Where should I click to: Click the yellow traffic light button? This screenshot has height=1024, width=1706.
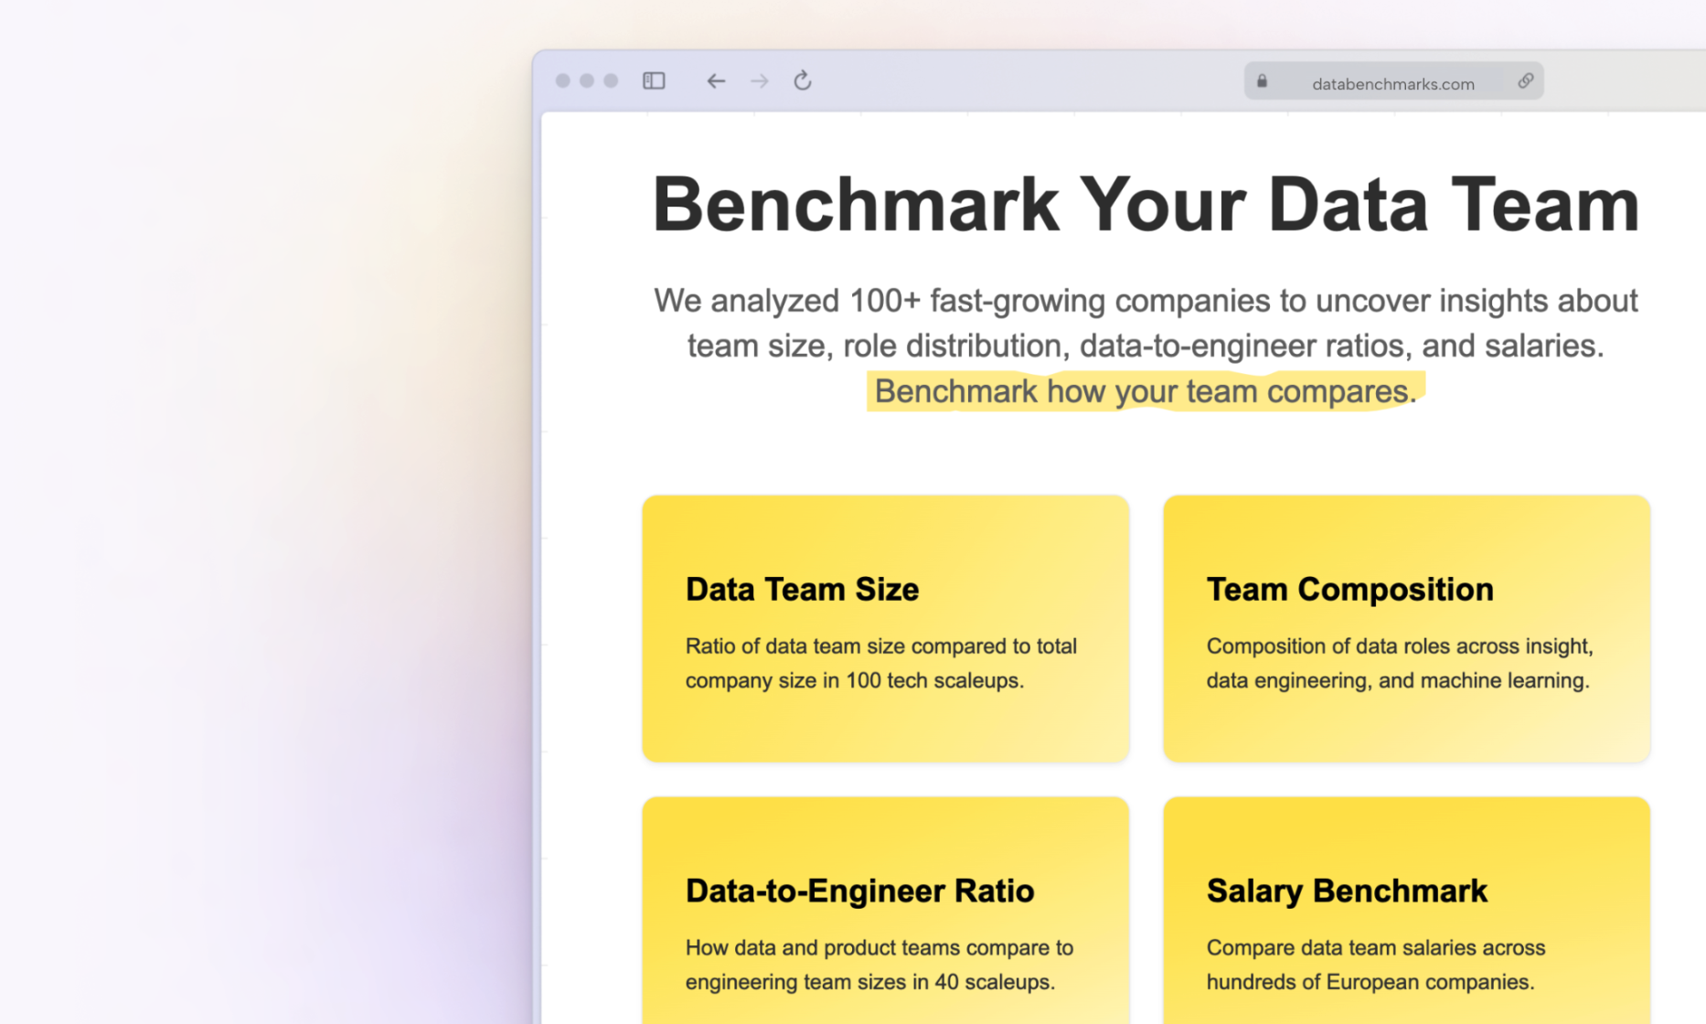586,80
